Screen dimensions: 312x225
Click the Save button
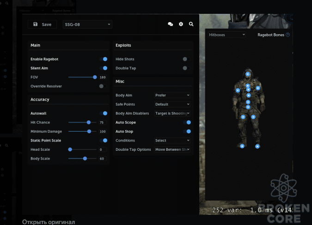42,24
